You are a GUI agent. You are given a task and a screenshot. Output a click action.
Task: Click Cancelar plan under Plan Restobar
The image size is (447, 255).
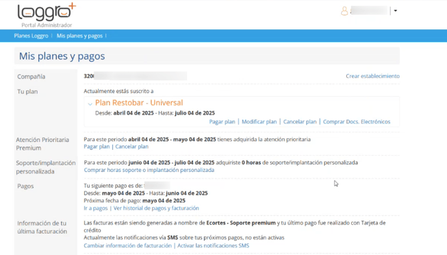tap(300, 122)
